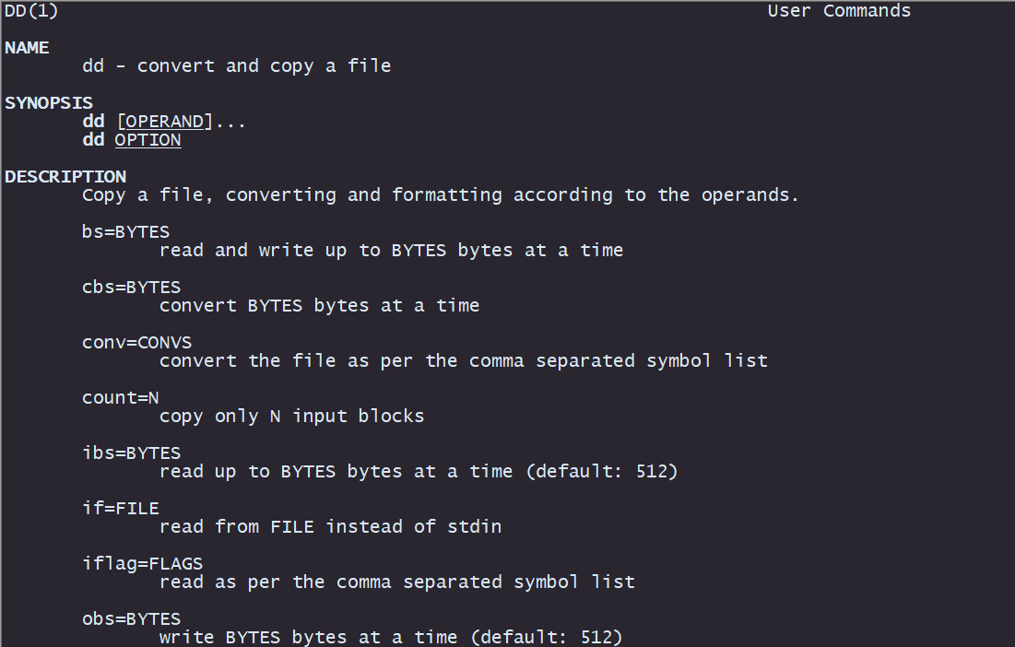Screen dimensions: 1015x647
Task: Click the count=N operand
Action: [x=120, y=398]
